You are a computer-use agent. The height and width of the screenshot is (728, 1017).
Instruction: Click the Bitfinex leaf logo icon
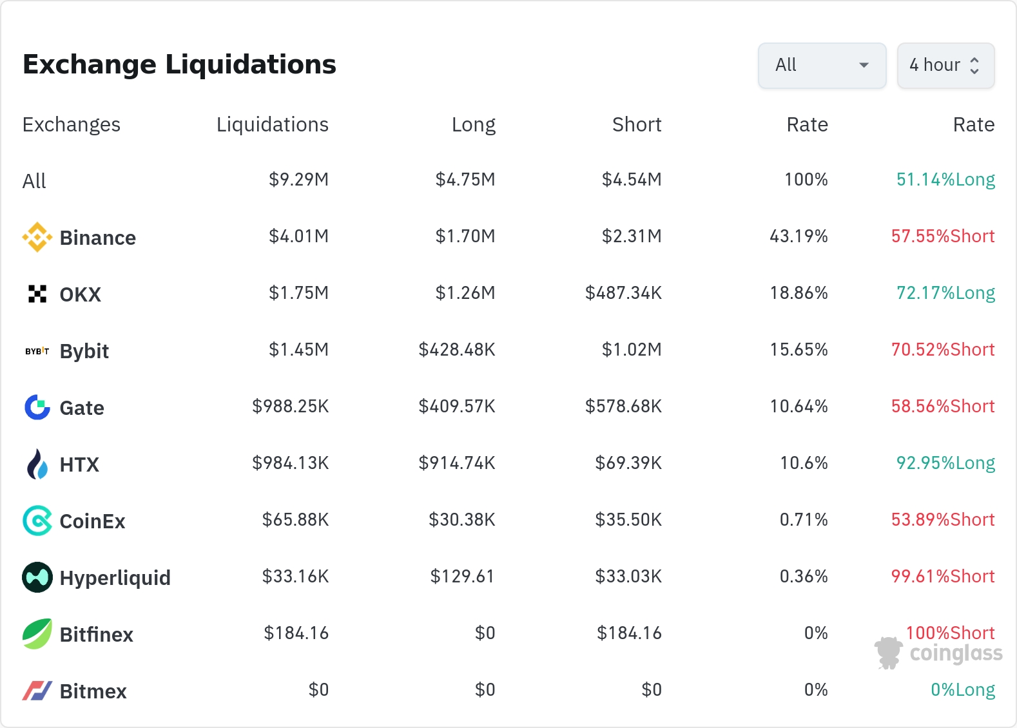tap(37, 634)
